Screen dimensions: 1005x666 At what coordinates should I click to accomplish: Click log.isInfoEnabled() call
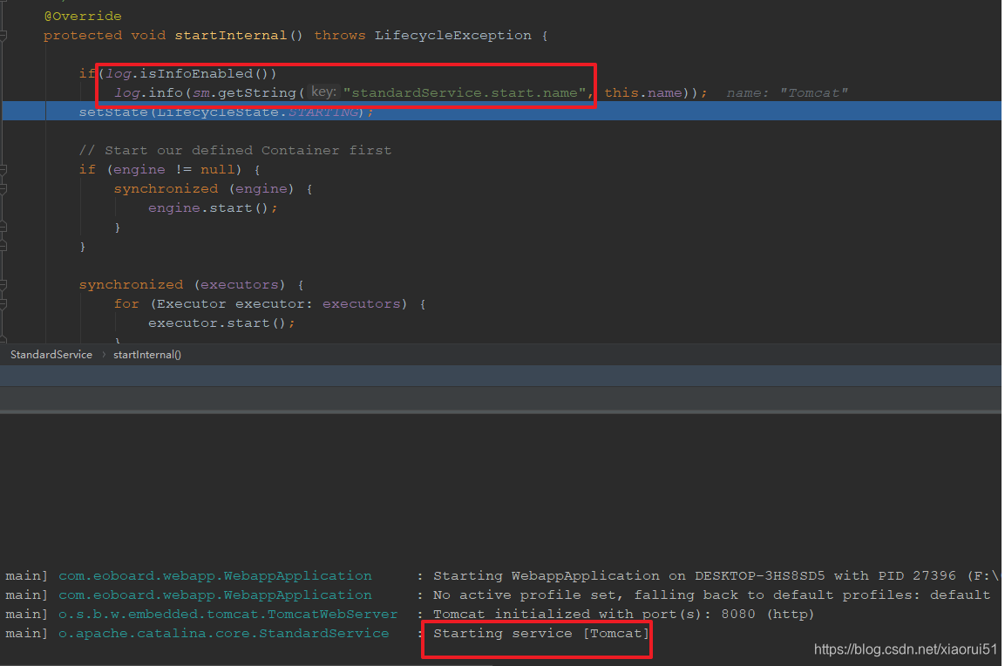click(192, 74)
